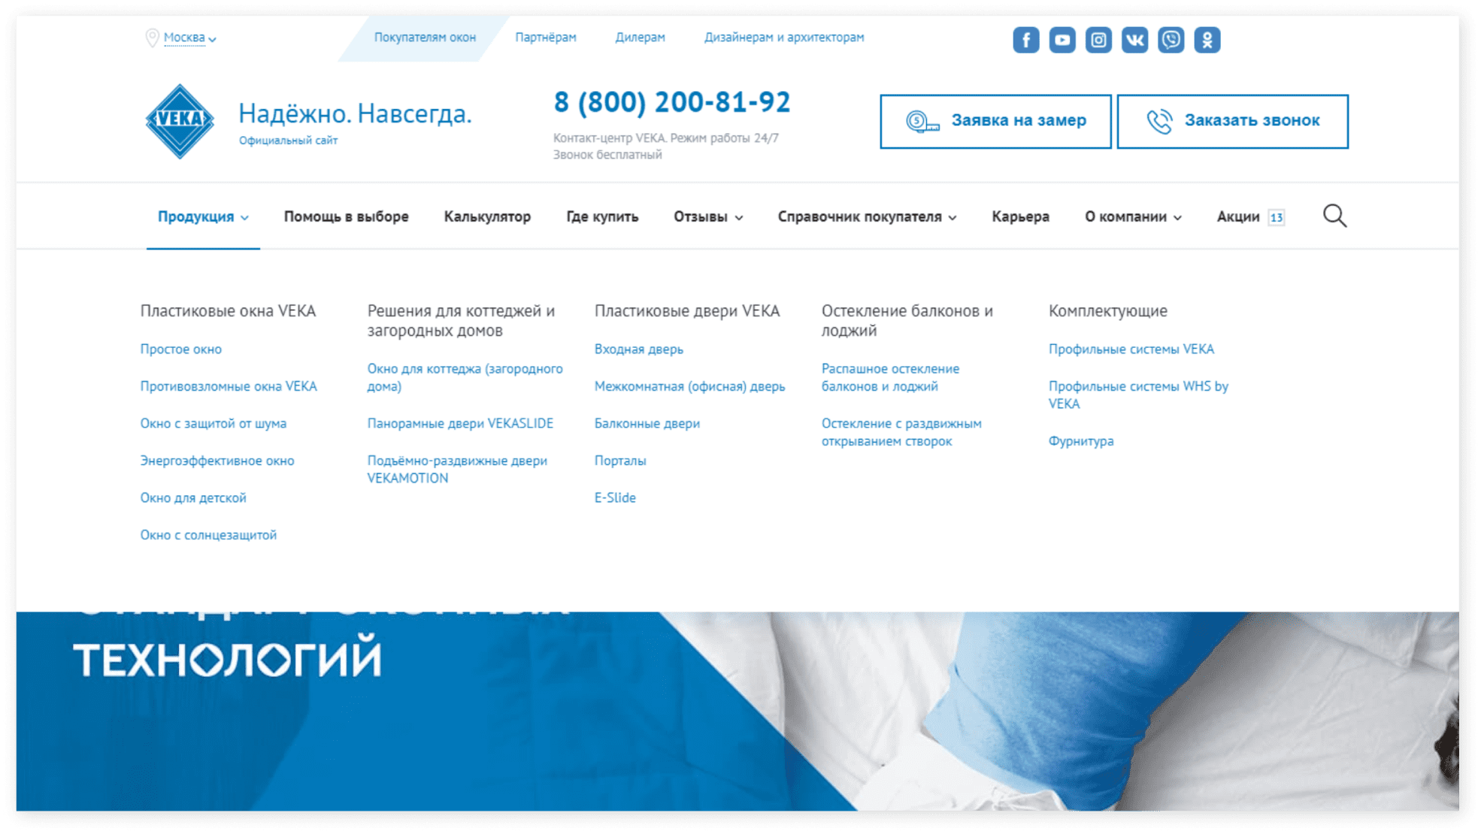Screen dimensions: 1481x834
Task: Click the Заявка на замер button
Action: pyautogui.click(x=996, y=120)
